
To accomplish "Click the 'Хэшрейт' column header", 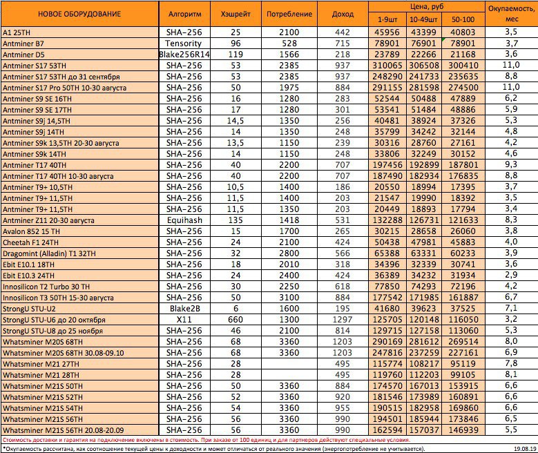I will tap(236, 14).
